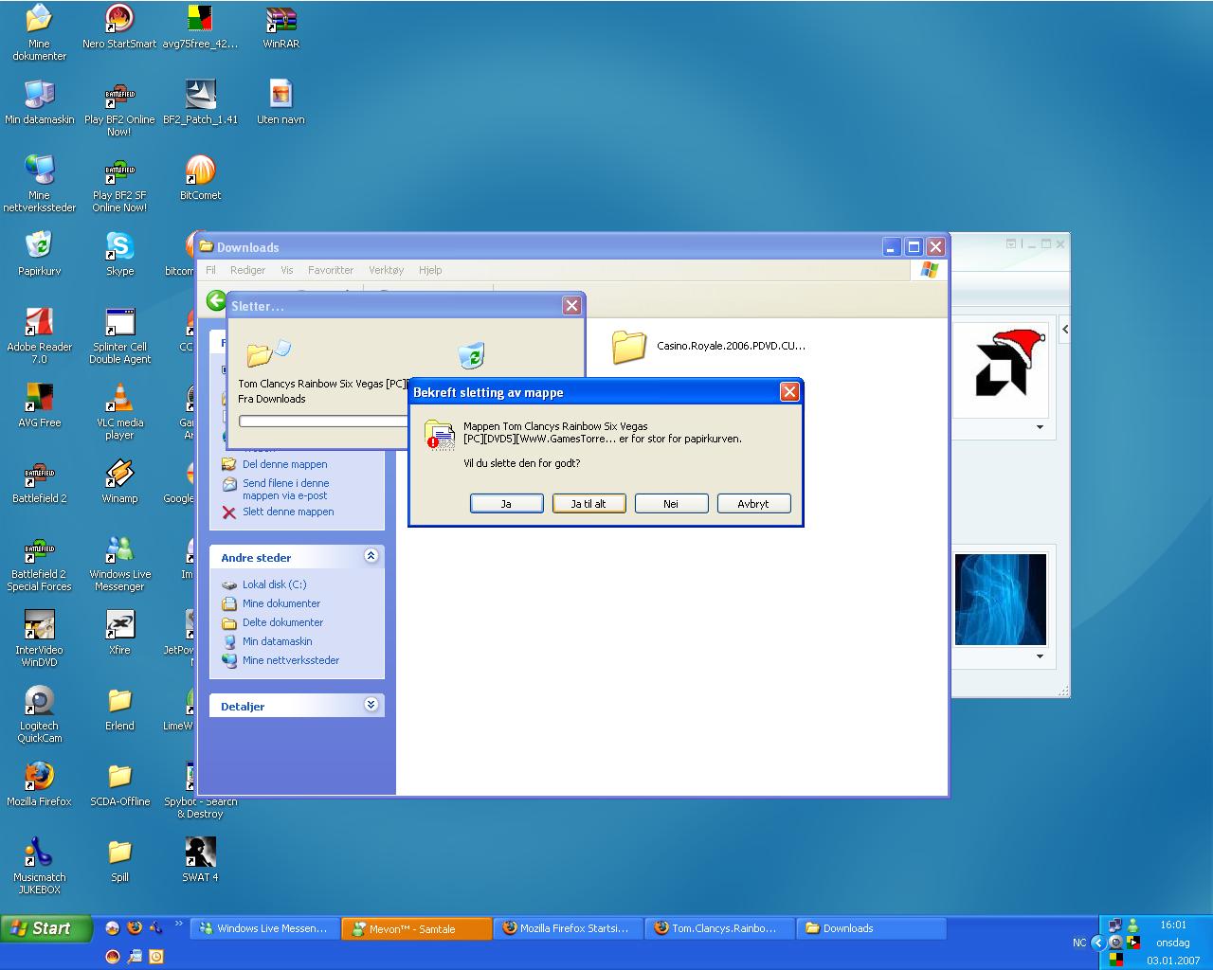
Task: Switch to Downloads taskbar item
Action: [871, 928]
